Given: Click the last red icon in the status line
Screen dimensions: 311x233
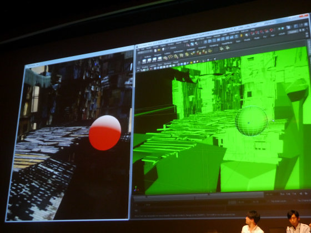Looking at the screenshot, I should [x=272, y=30].
